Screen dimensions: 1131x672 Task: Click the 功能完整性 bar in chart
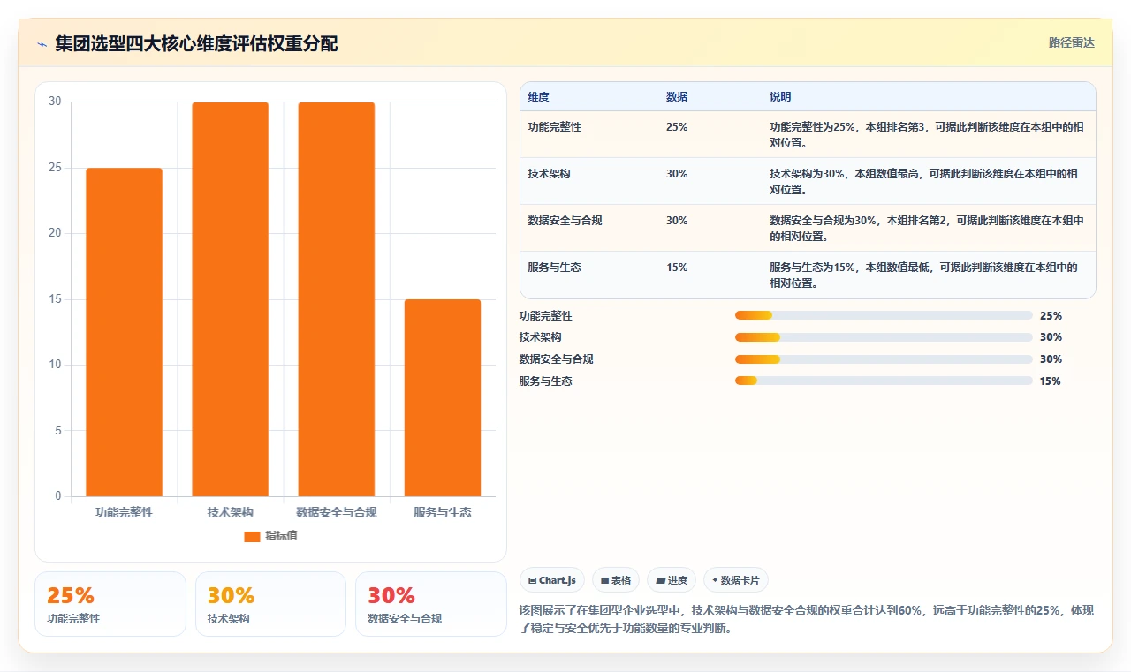pyautogui.click(x=124, y=332)
